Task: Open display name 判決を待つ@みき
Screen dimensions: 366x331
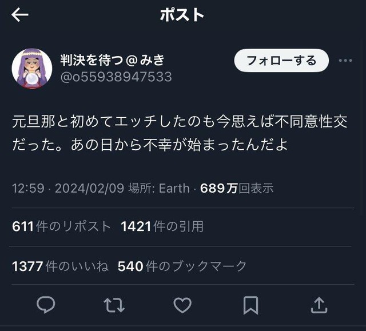Action: (x=113, y=60)
